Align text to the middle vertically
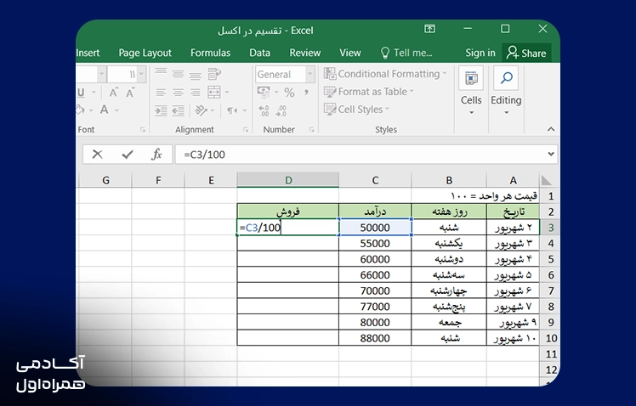 [178, 74]
